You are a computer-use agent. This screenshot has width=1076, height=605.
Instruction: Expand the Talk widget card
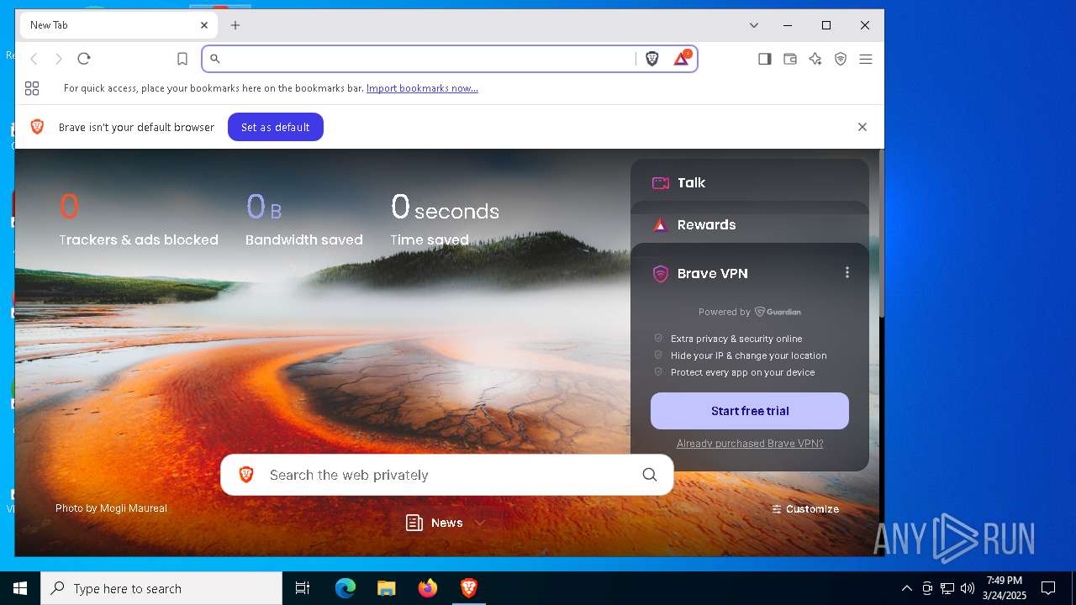749,182
